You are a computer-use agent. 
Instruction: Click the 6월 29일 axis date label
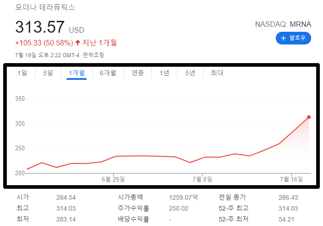coord(113,179)
